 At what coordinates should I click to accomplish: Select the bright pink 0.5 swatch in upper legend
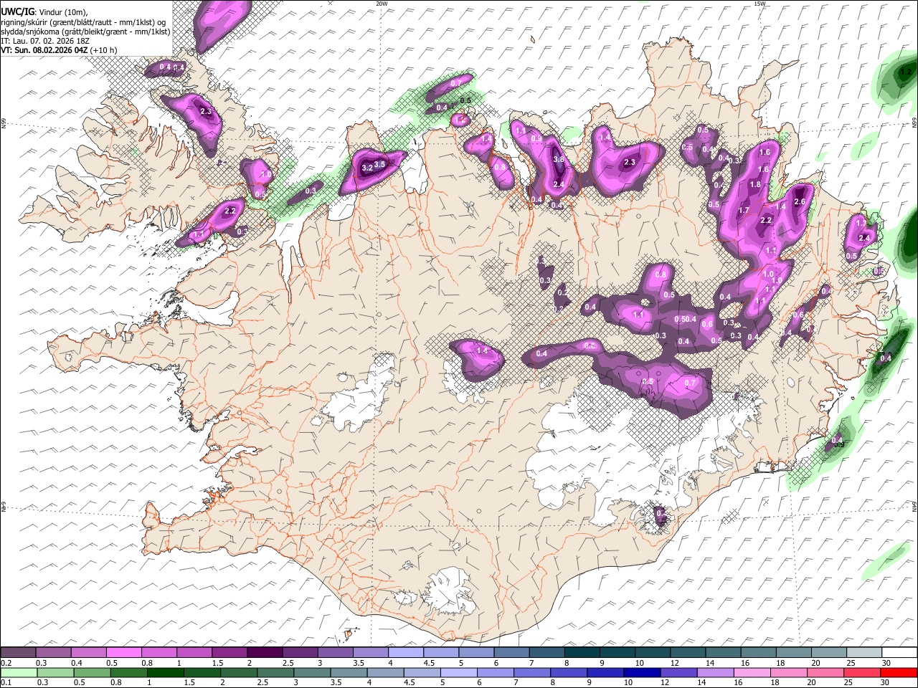123,653
